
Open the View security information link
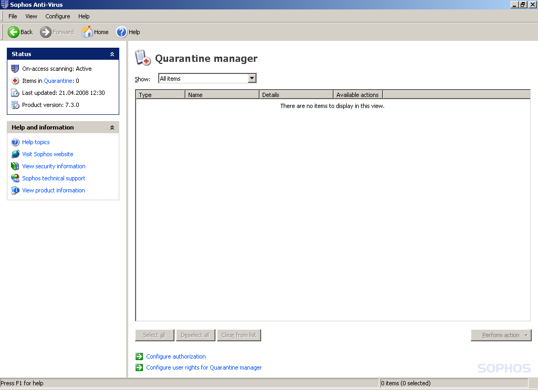pyautogui.click(x=54, y=166)
